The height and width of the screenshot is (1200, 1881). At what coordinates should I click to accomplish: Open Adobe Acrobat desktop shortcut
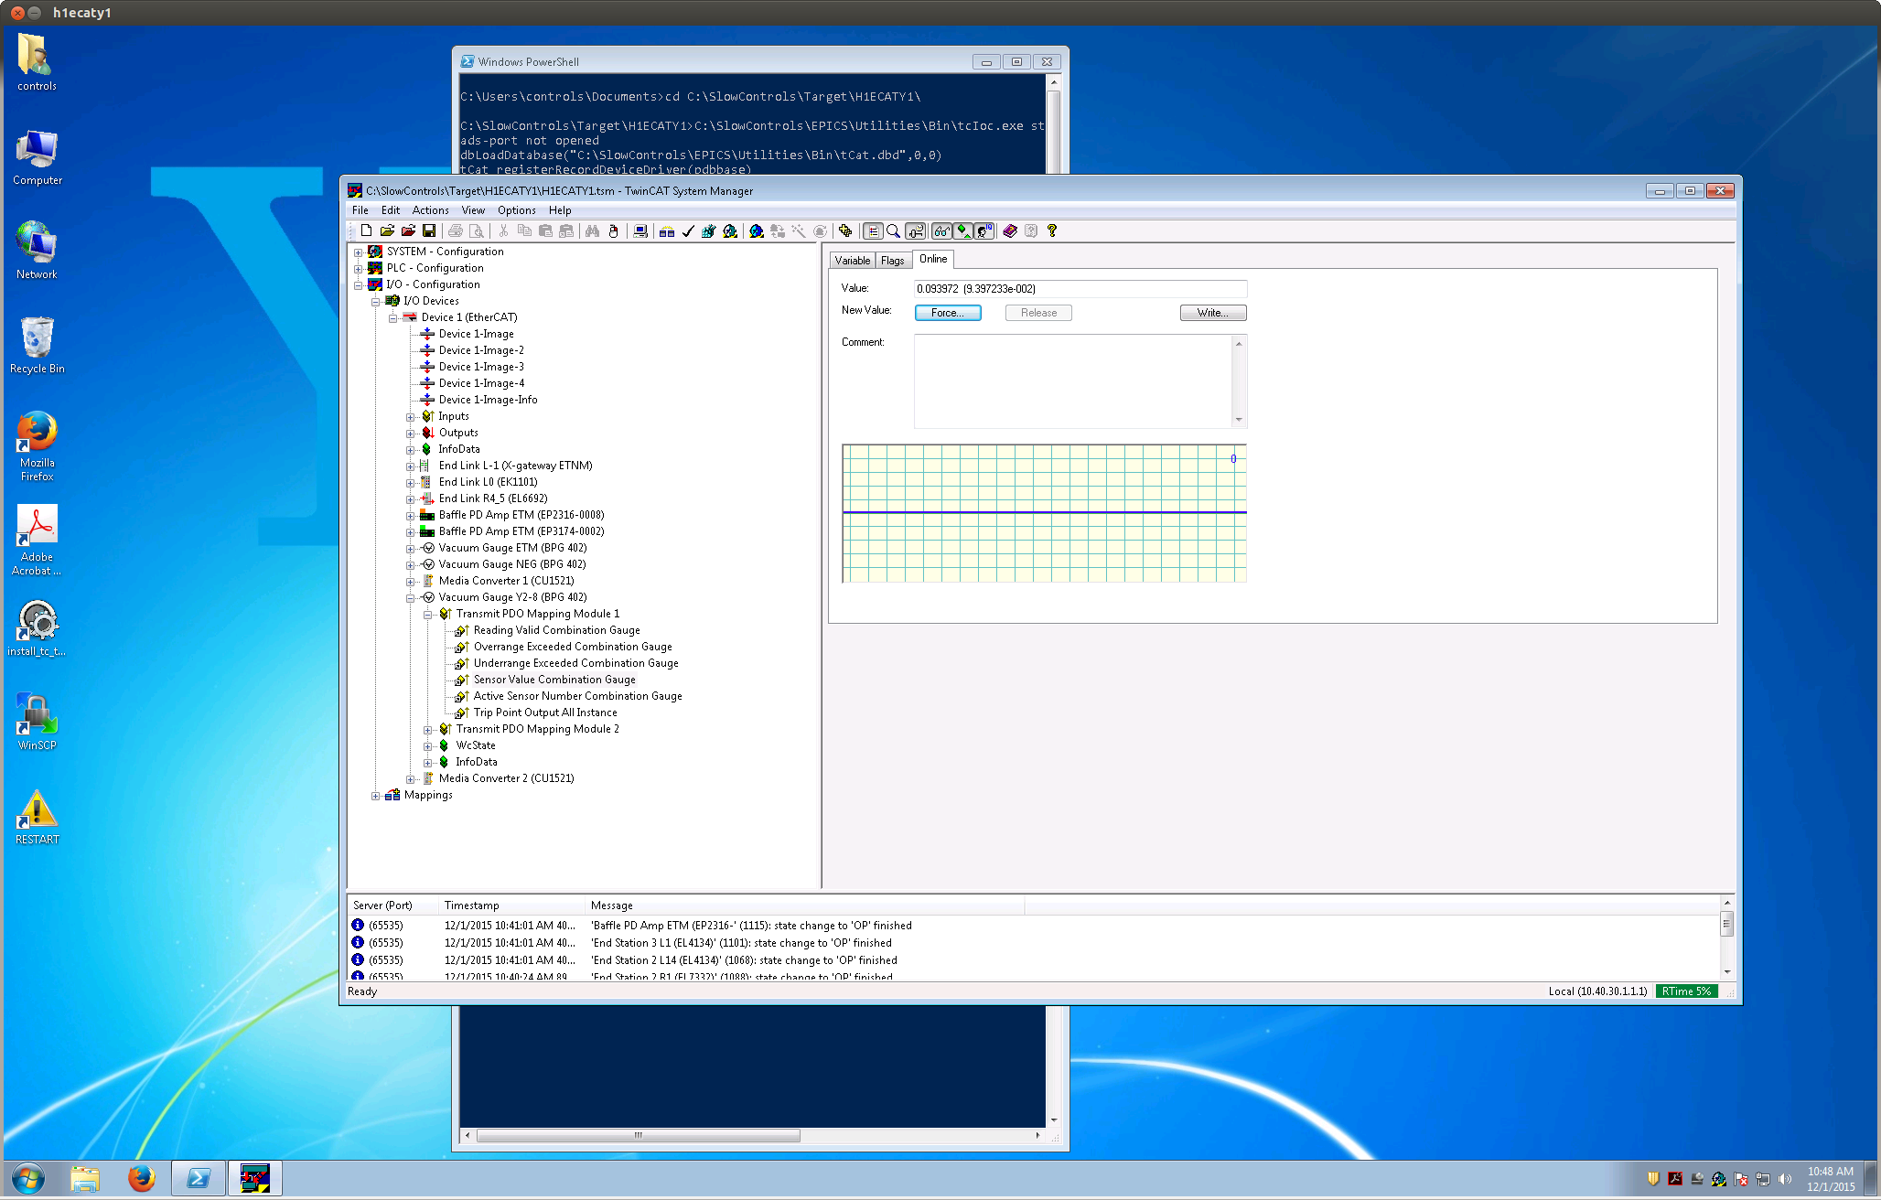(x=37, y=540)
